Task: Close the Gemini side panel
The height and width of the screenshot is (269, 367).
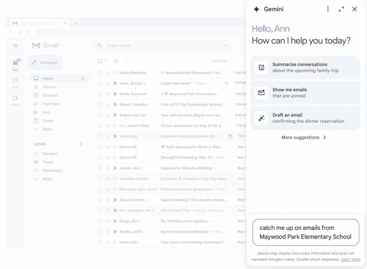Action: pyautogui.click(x=355, y=9)
